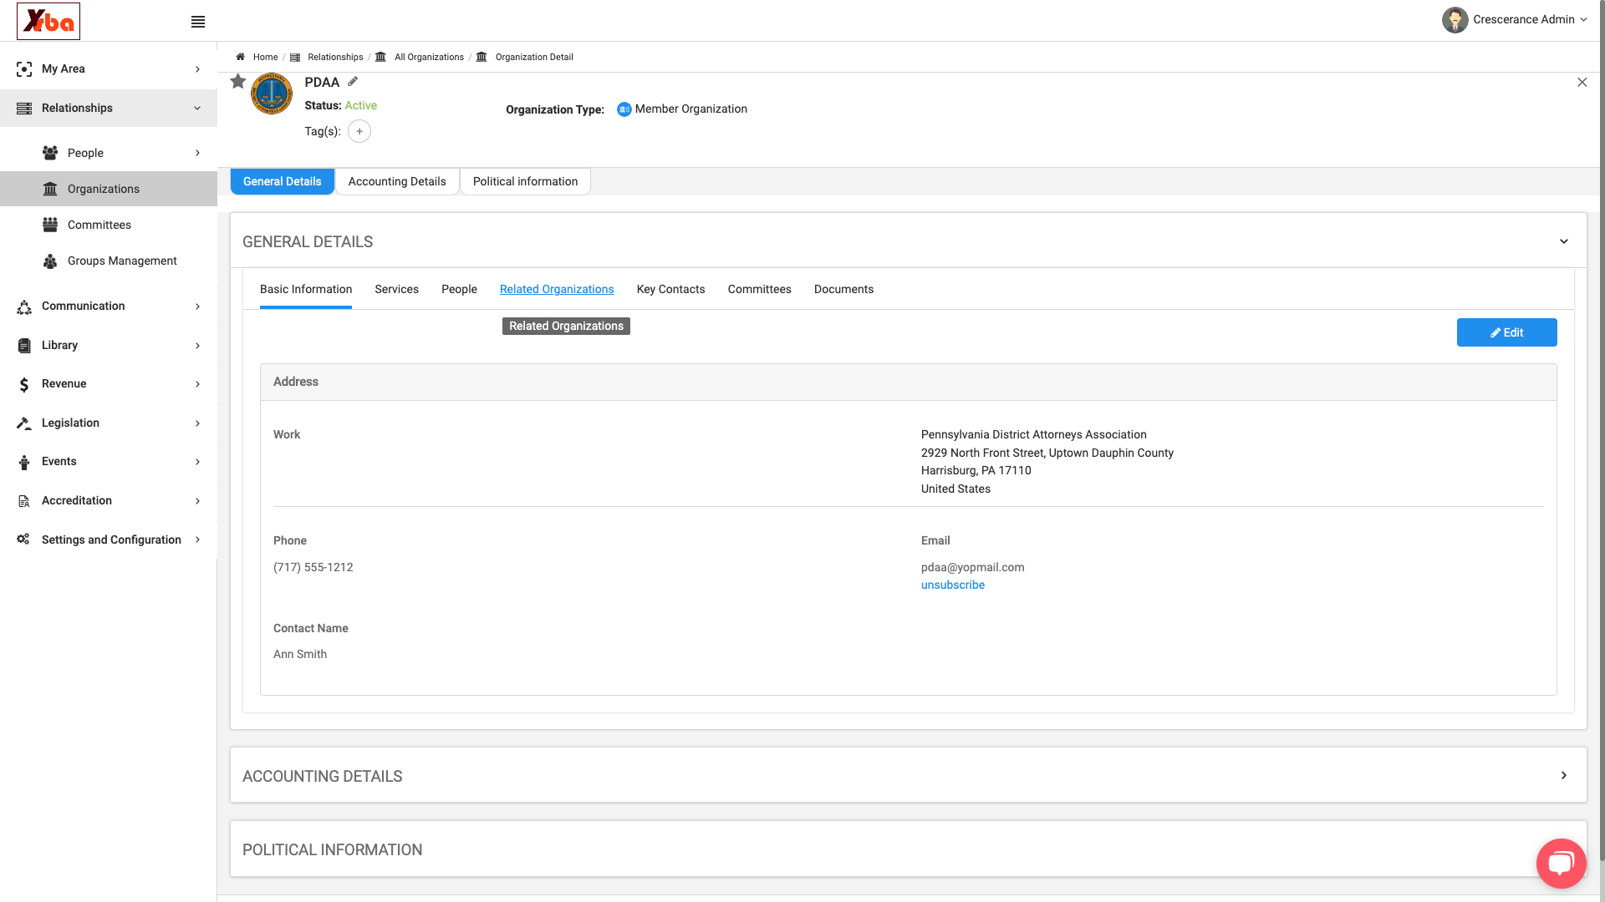The width and height of the screenshot is (1605, 902).
Task: Click the Xba logo
Action: click(x=48, y=21)
